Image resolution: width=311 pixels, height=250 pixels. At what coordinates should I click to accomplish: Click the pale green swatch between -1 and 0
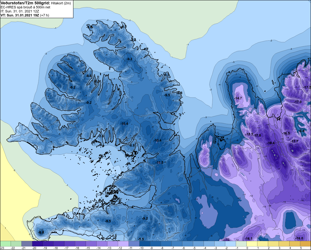click(241, 243)
